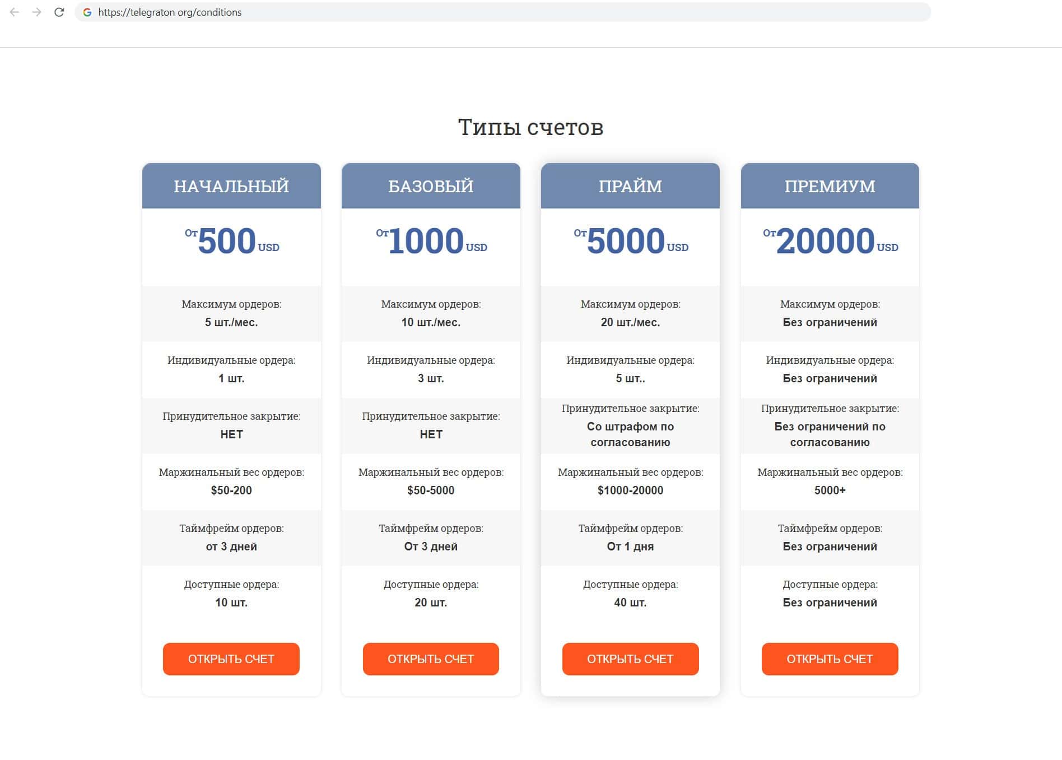Open account under БАЗОВЫЙ plan
This screenshot has height=760, width=1062.
coord(431,659)
